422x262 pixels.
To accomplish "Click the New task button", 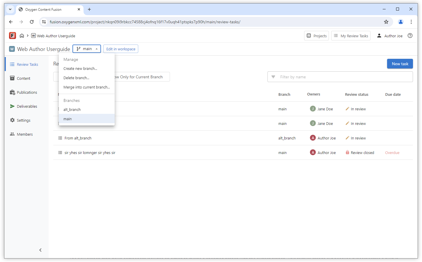I will pos(400,64).
